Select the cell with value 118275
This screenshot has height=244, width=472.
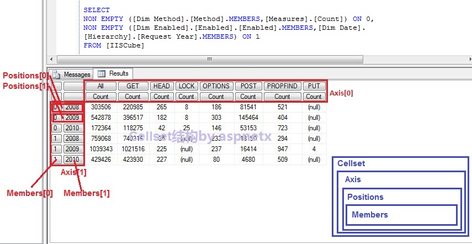[132, 128]
